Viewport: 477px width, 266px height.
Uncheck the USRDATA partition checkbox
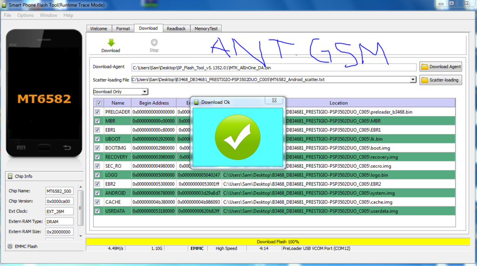click(97, 211)
